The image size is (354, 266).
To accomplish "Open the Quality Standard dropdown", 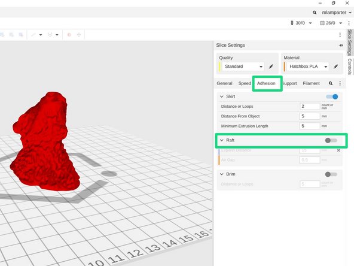I will point(243,66).
